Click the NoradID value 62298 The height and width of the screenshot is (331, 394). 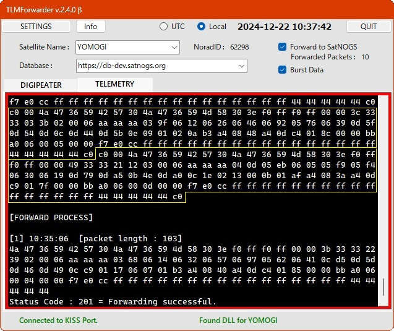click(x=239, y=47)
